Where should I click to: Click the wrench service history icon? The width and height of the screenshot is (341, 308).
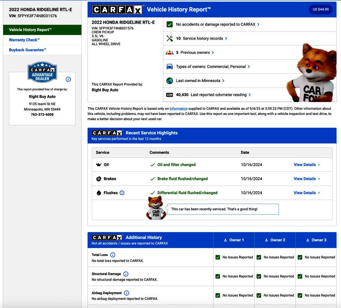(x=169, y=38)
